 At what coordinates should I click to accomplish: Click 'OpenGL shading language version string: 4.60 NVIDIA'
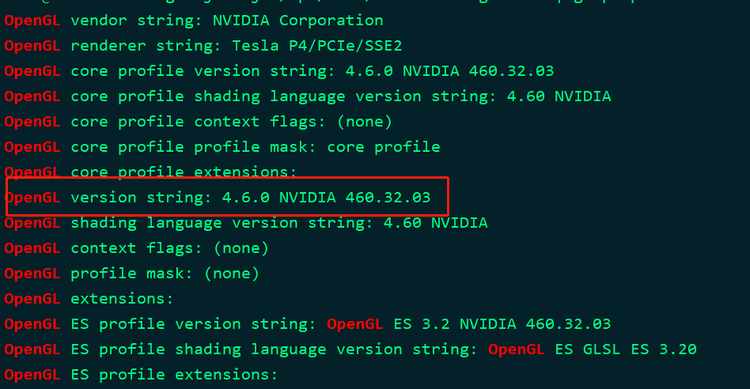click(x=246, y=223)
